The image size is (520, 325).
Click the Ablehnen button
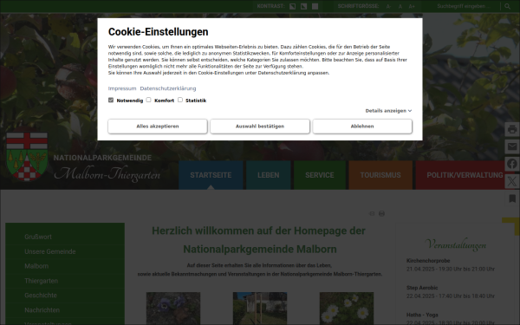point(362,127)
